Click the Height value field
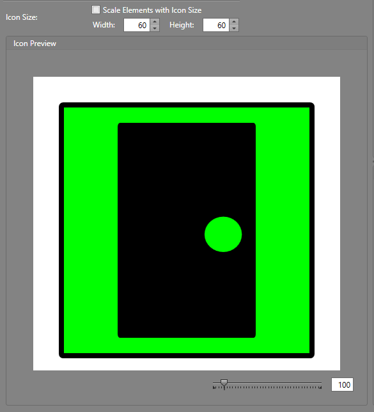374x412 pixels. [216, 25]
